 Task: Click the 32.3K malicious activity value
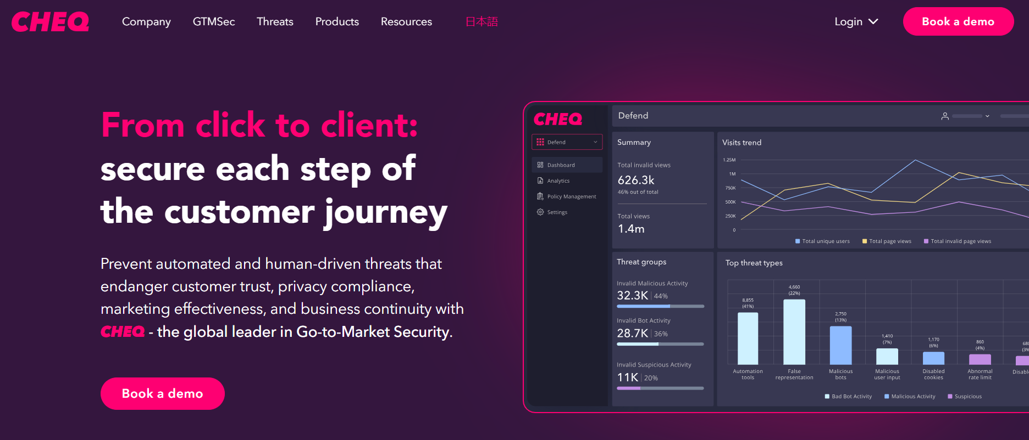[x=633, y=295]
